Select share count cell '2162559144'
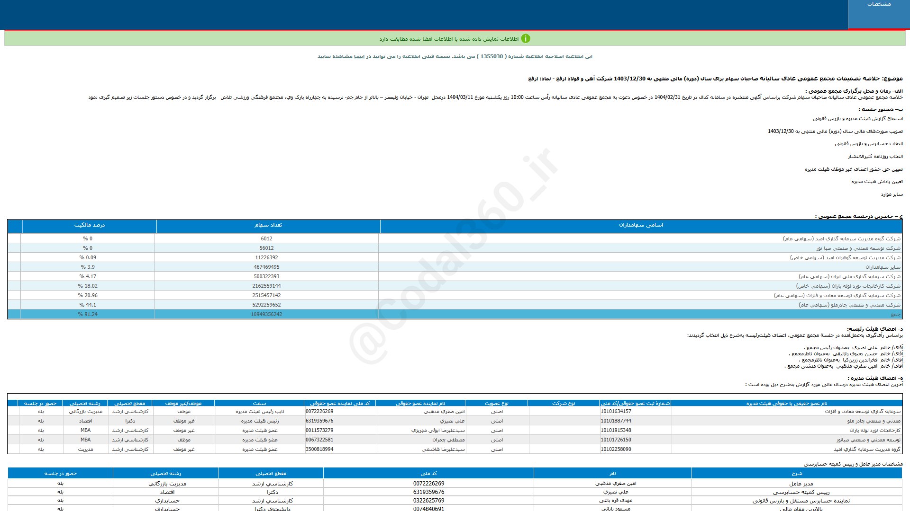This screenshot has height=511, width=910. tap(266, 286)
